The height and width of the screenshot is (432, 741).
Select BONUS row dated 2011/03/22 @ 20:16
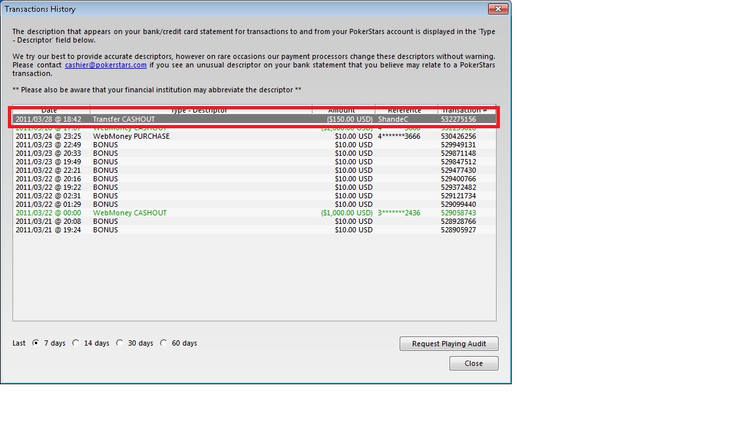(254, 179)
